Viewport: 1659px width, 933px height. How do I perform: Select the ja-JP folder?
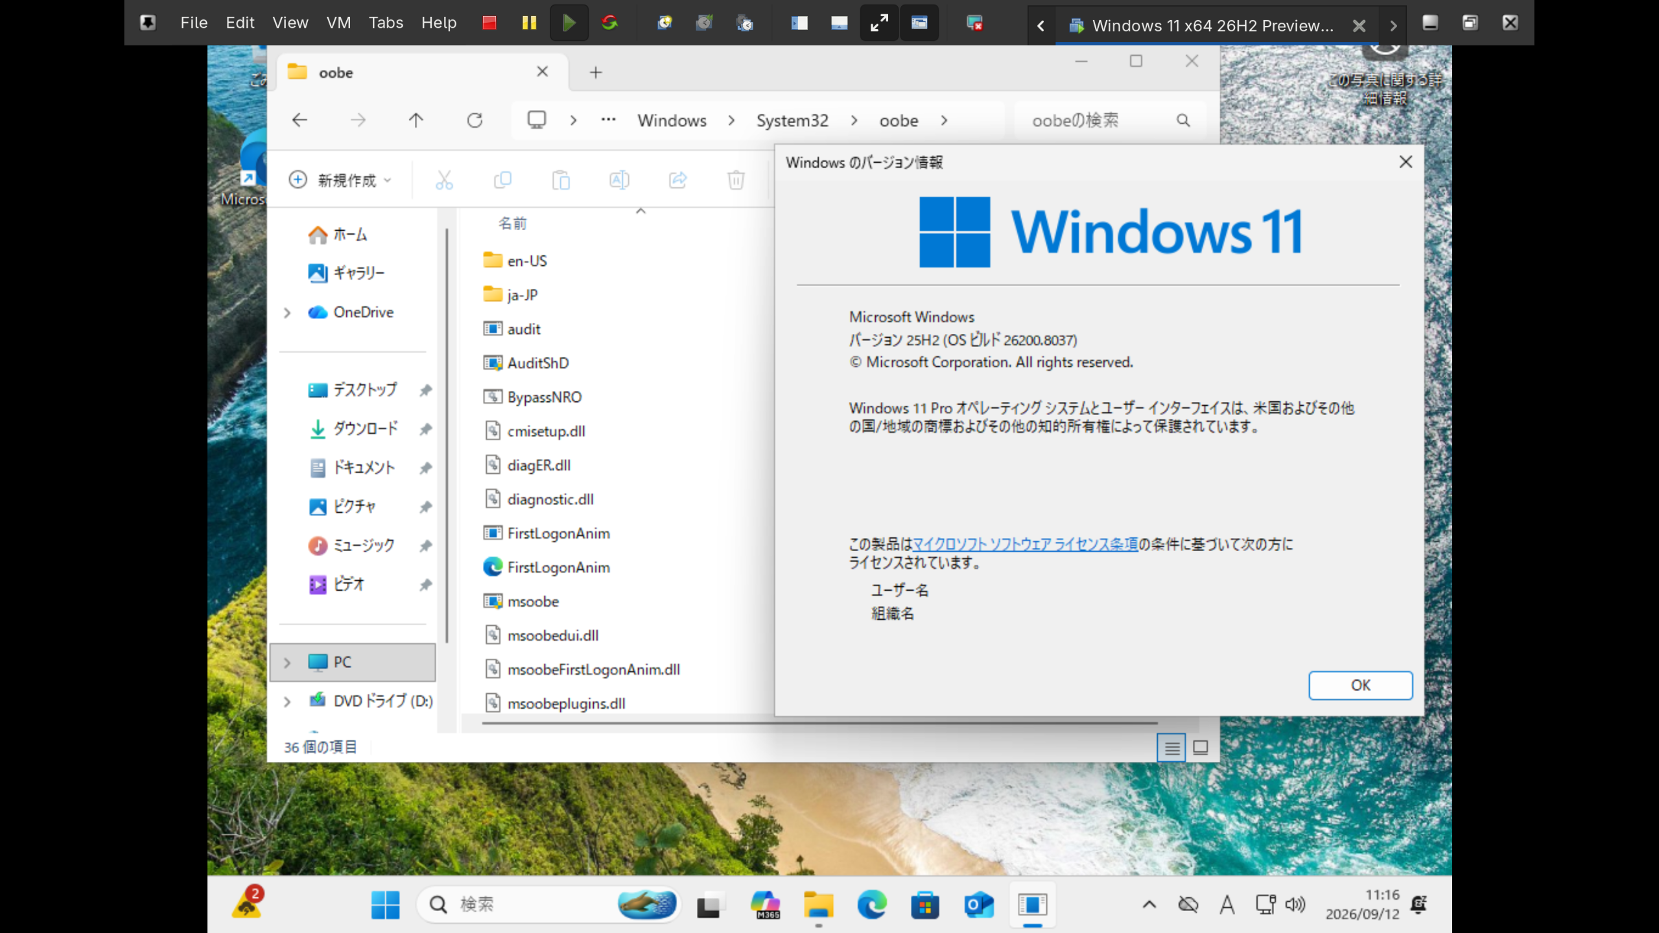tap(511, 295)
